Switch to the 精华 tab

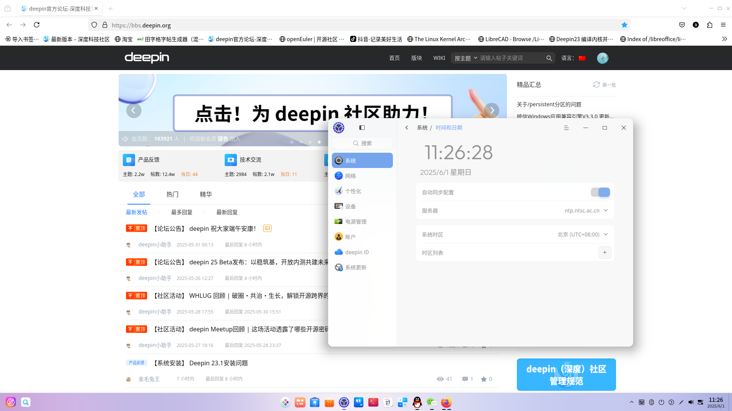pos(206,194)
